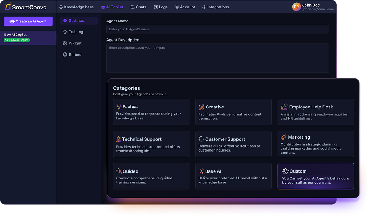
Task: Click the Agent Name label
Action: 117,21
